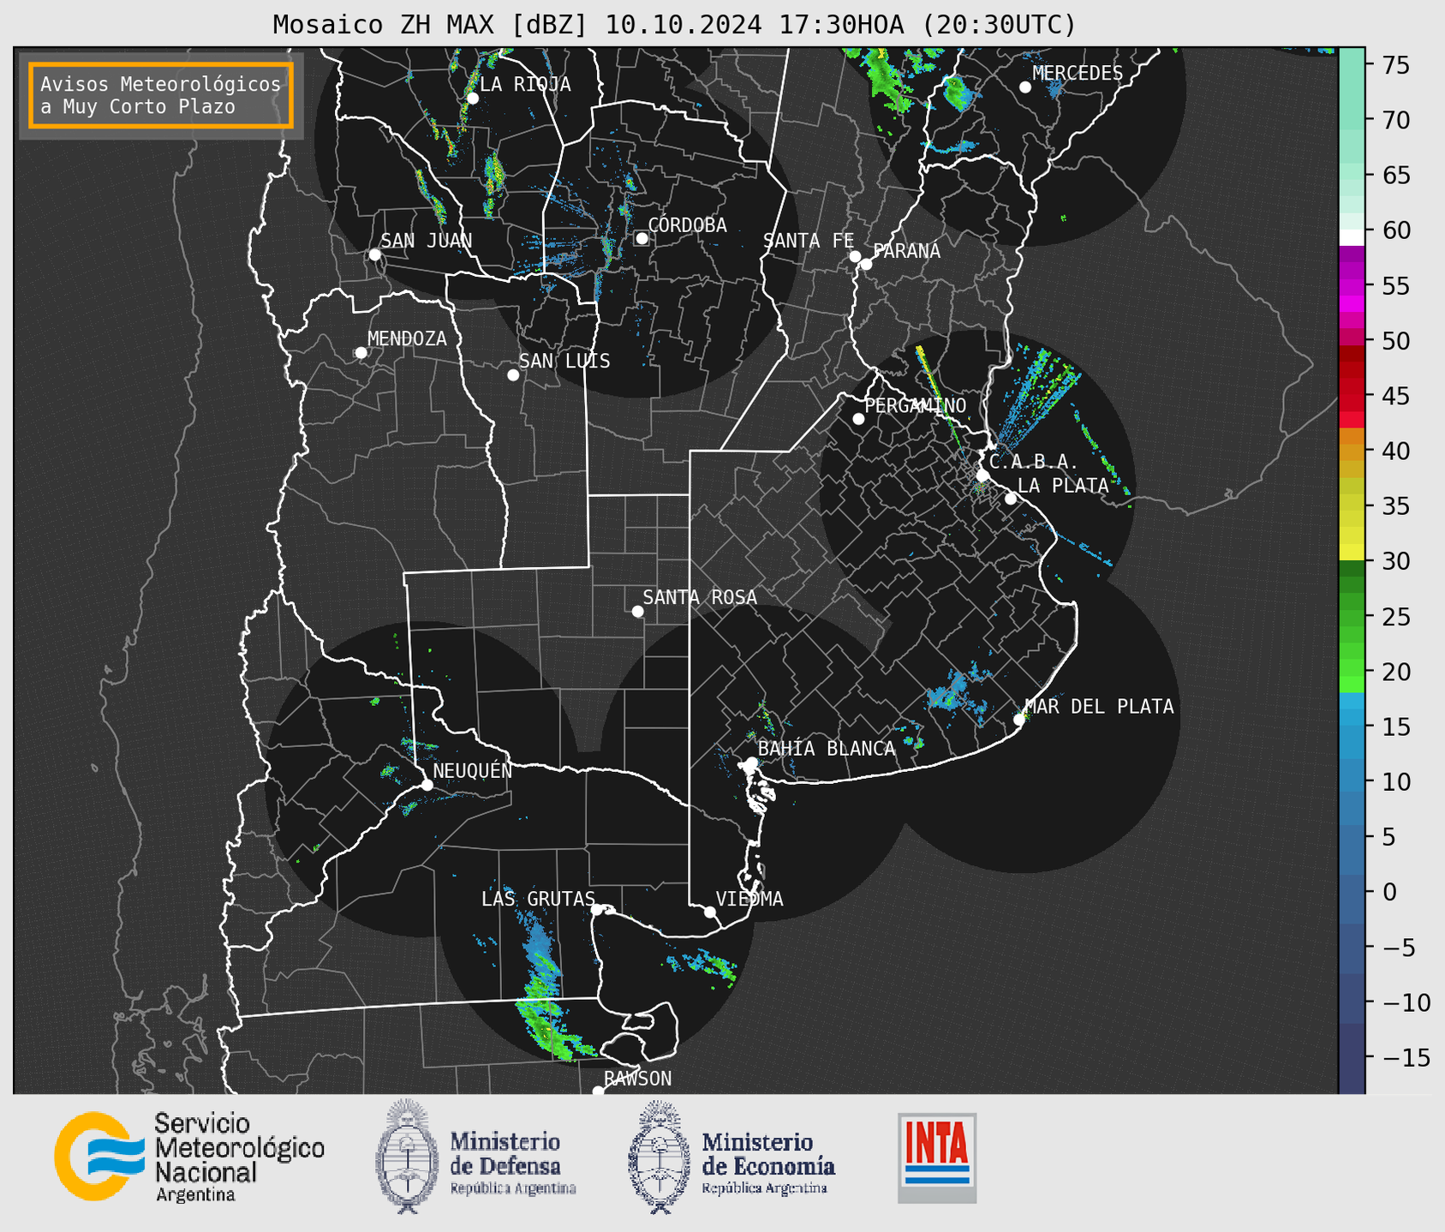Click the NEUQUÉN city marker dot

tap(427, 785)
